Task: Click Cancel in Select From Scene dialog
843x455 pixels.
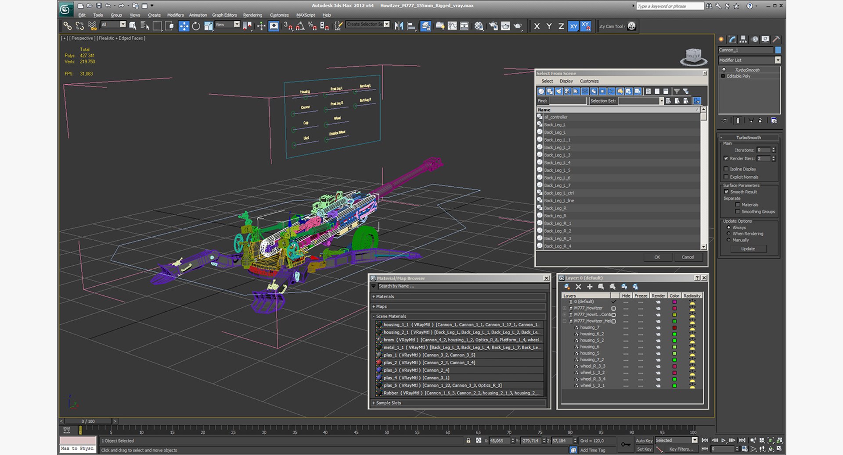Action: (x=688, y=257)
